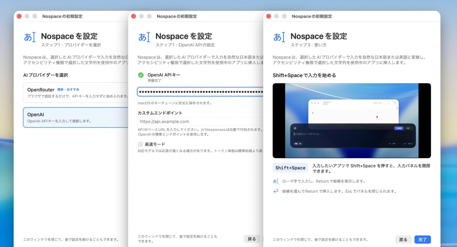Click the Nospace logo in the step 3 usage window
This screenshot has width=457, height=247.
pos(279,37)
